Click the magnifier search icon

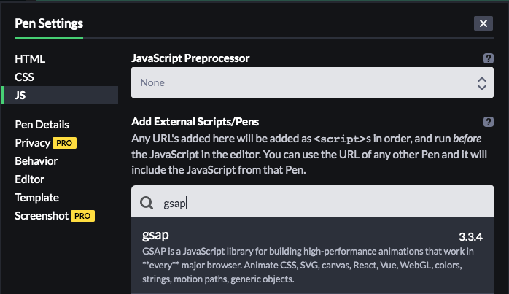146,203
